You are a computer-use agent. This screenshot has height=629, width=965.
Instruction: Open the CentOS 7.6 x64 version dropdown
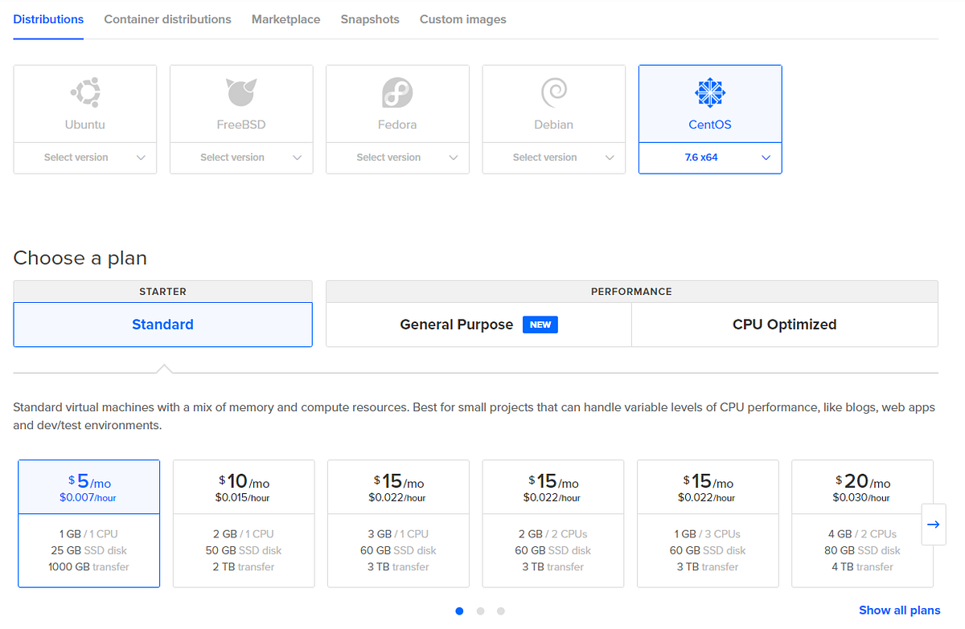(710, 157)
